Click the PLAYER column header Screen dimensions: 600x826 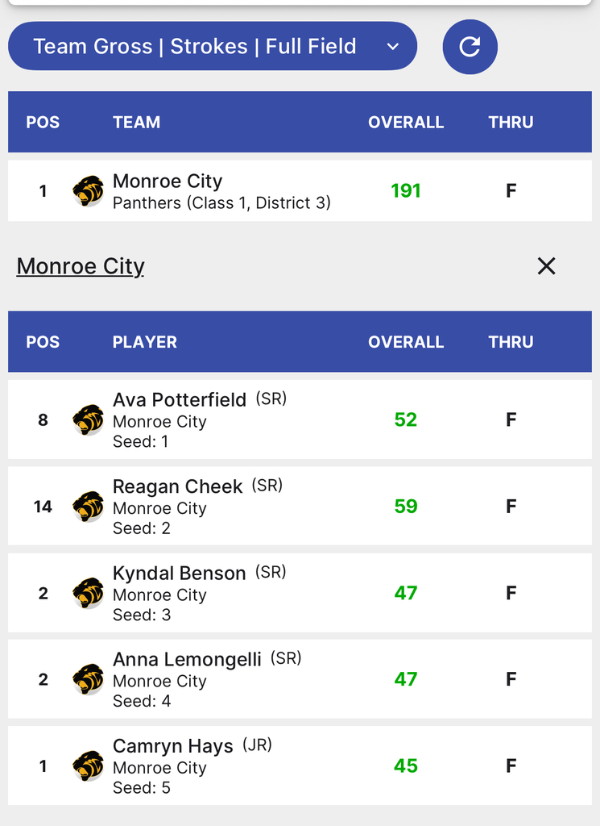(x=145, y=342)
